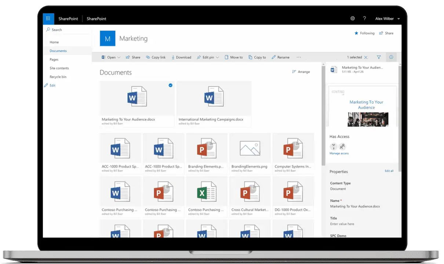Click 'Marketing To Your Audien...' details pane title
444x264 pixels.
point(362,67)
